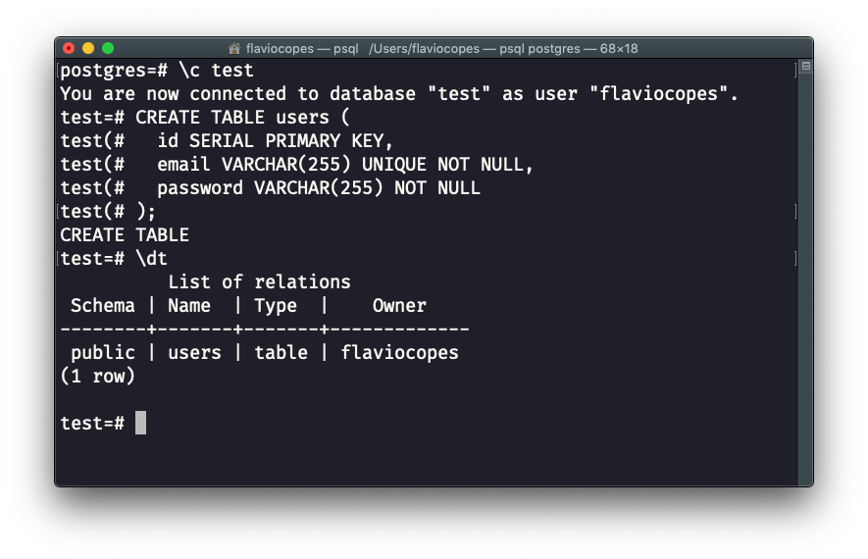Click the "(1 row)" result count text

97,377
